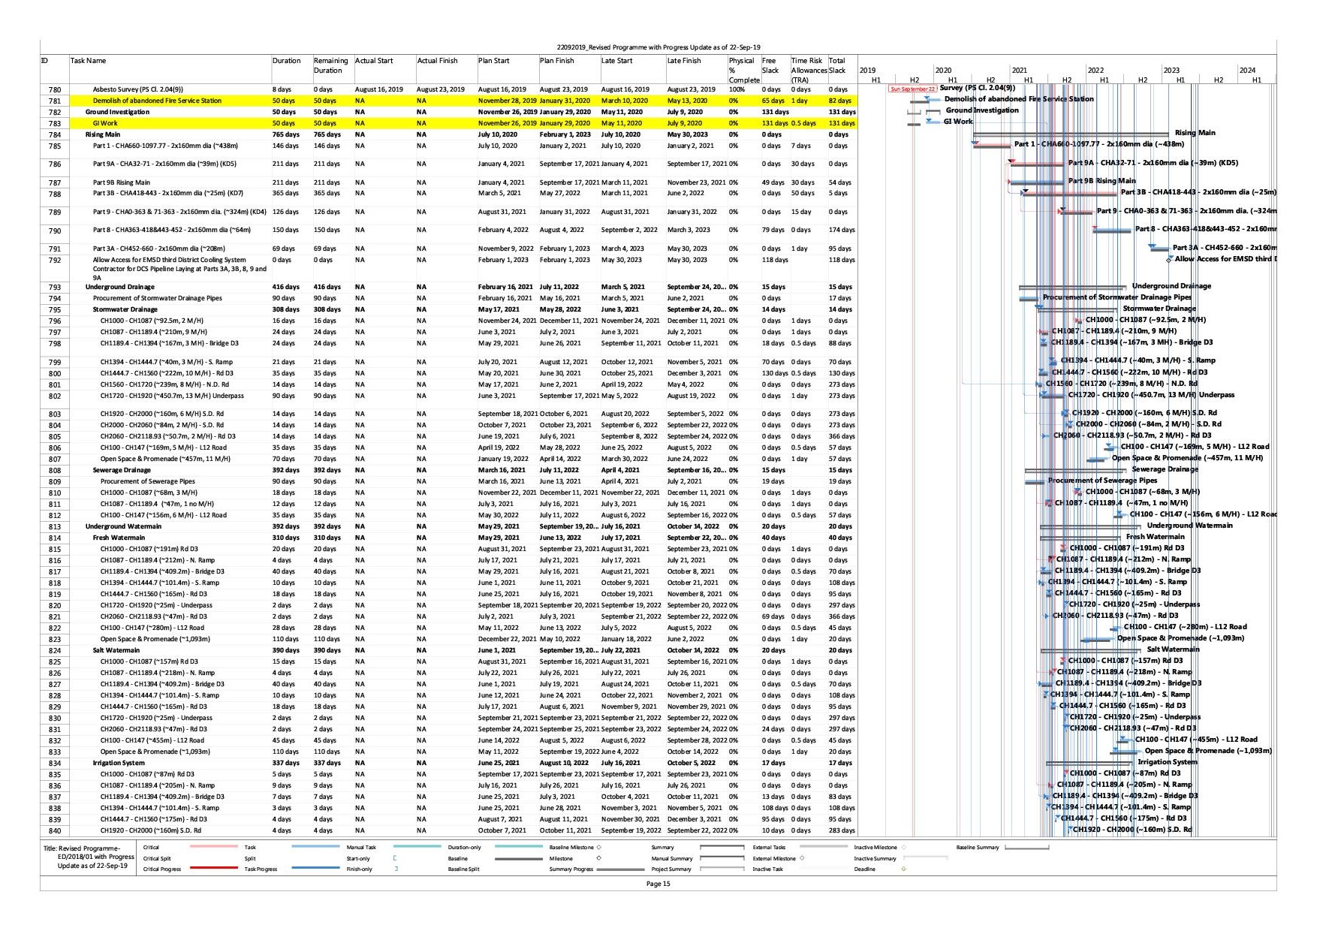
Task: Click the EMSD access milestone diamond in Gantt chart
Action: [x=1170, y=260]
